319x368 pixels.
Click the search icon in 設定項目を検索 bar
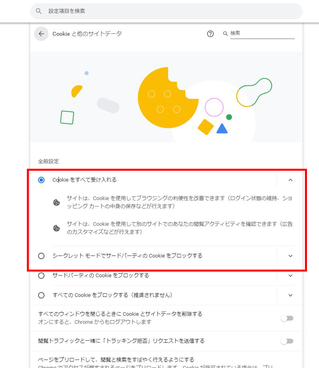[38, 11]
